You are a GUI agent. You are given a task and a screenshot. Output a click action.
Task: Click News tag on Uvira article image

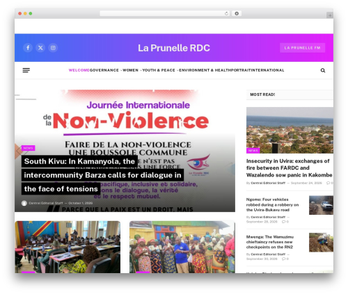tap(253, 151)
